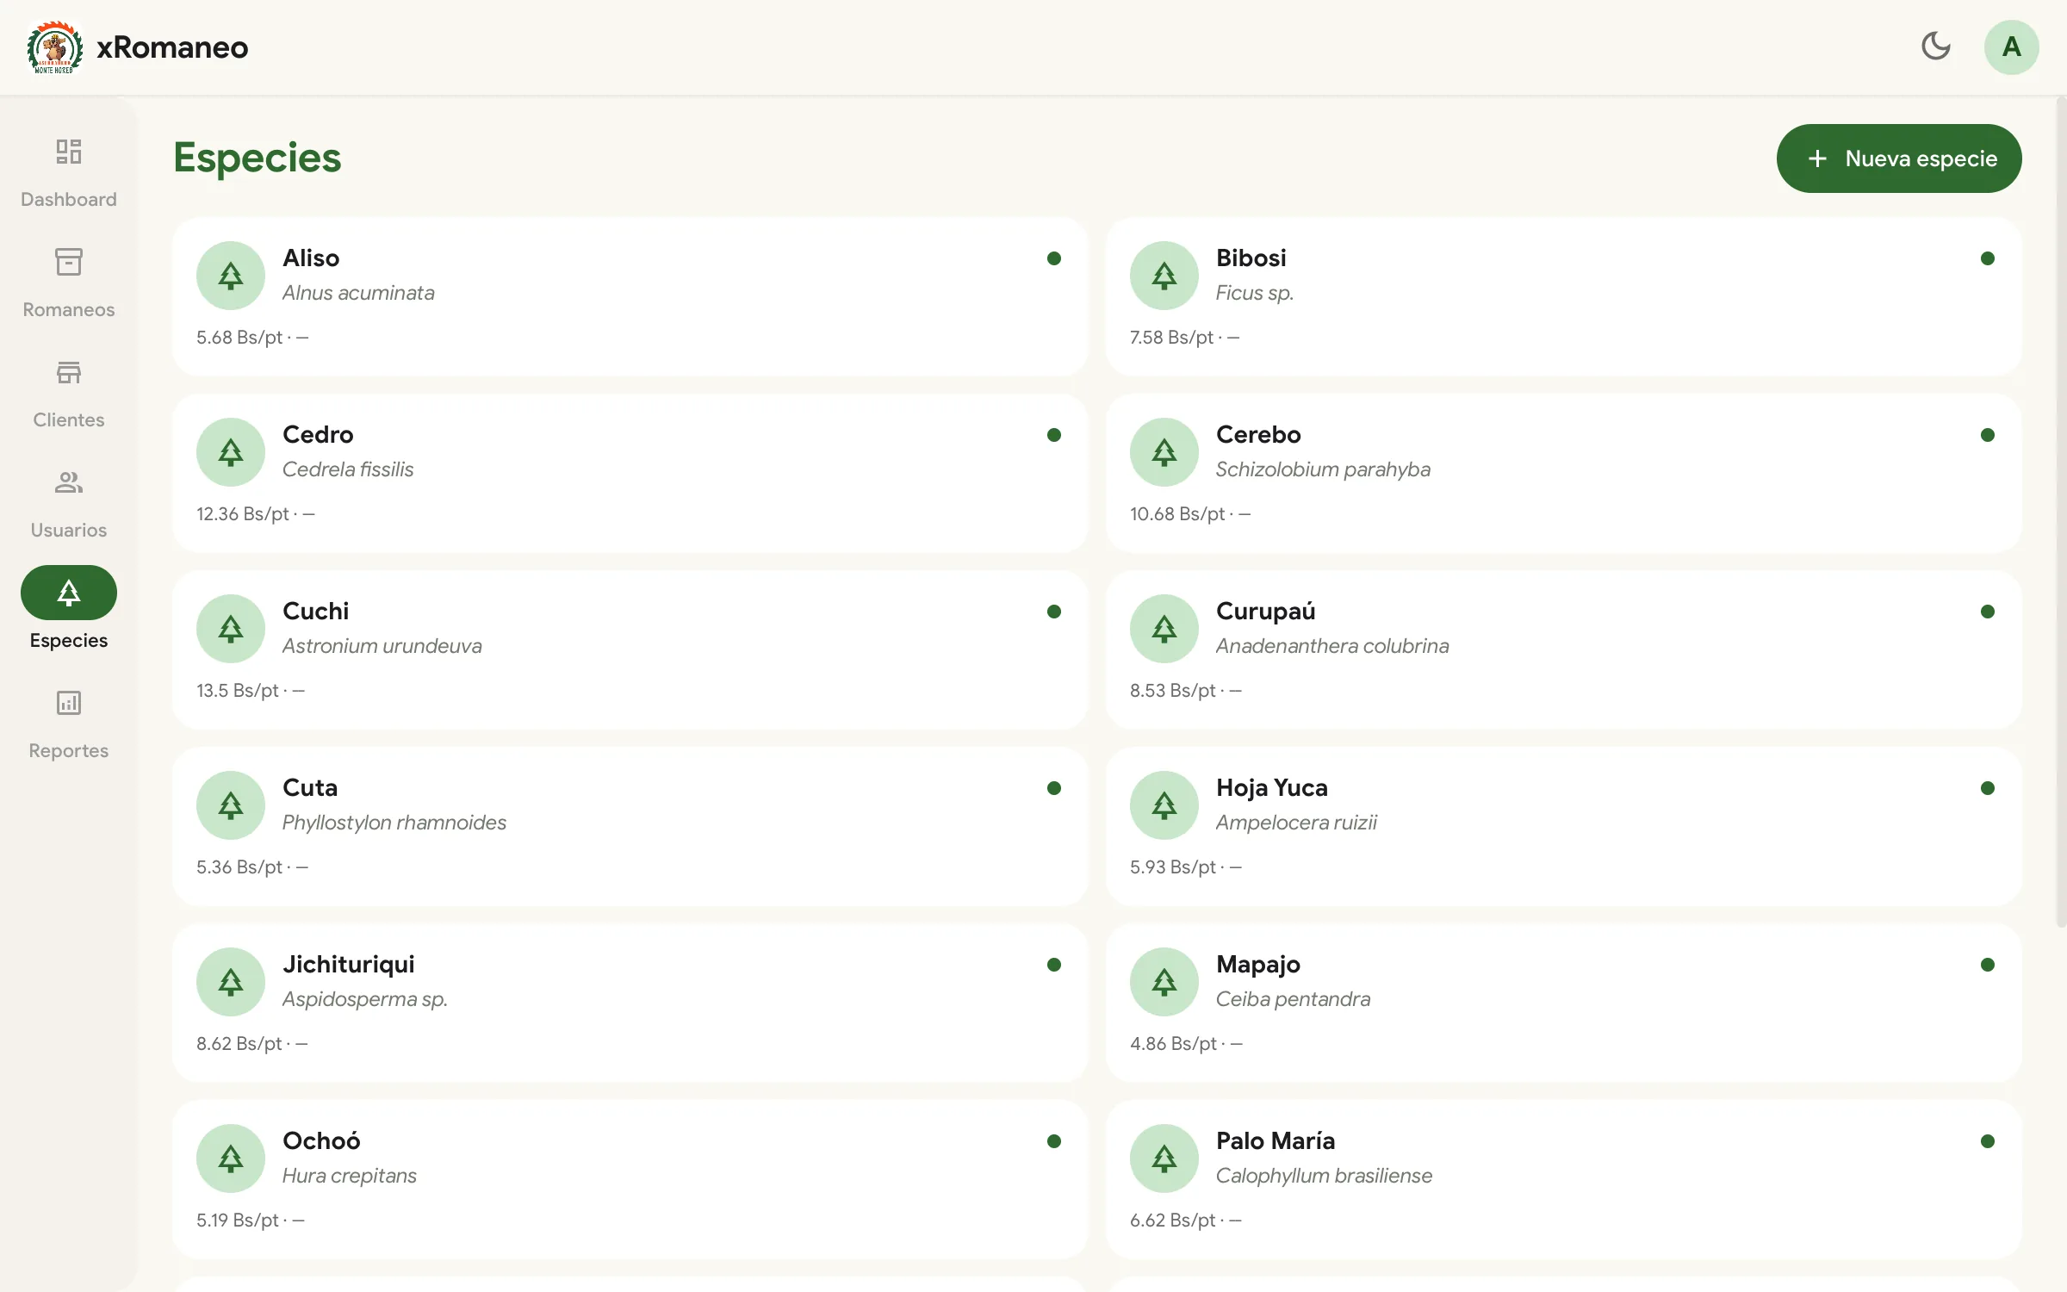
Task: Toggle dark mode moon icon
Action: tap(1935, 47)
